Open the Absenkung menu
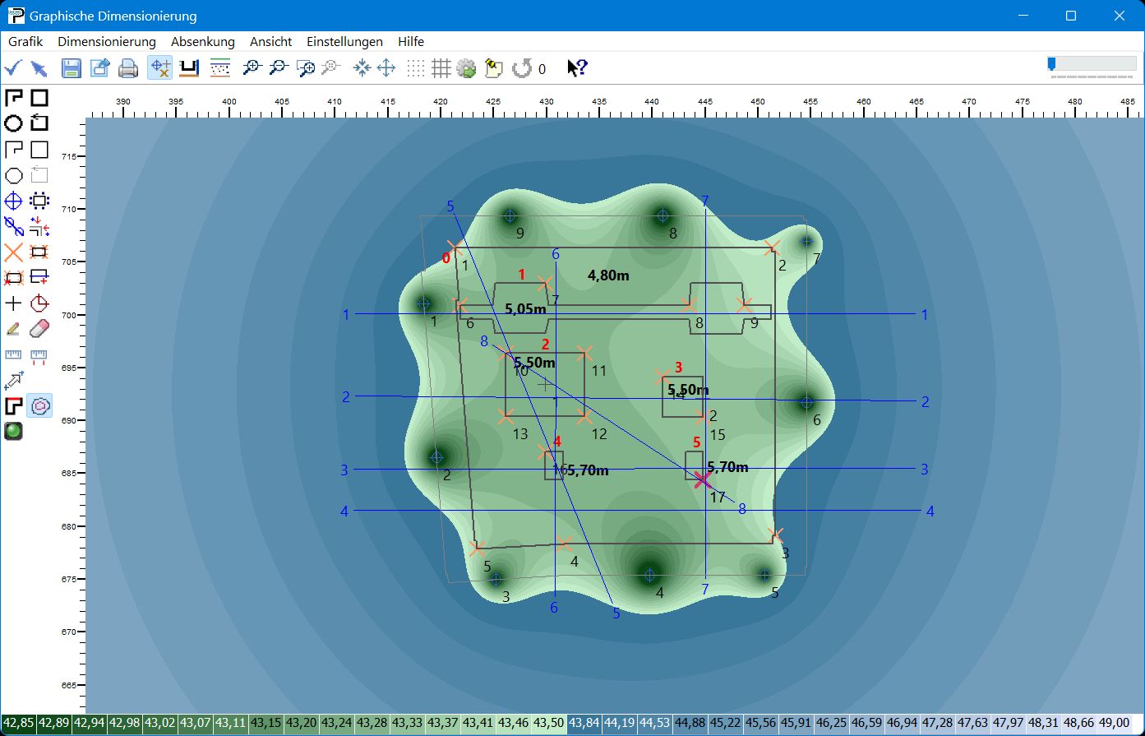The image size is (1145, 736). click(x=202, y=41)
